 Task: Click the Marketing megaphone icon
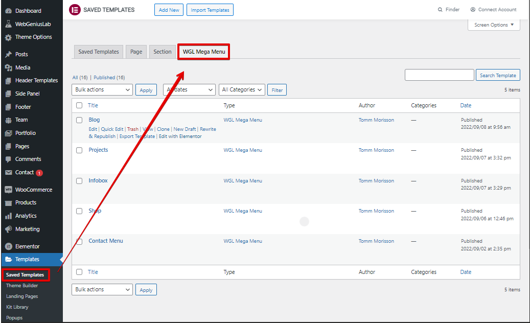coord(9,229)
